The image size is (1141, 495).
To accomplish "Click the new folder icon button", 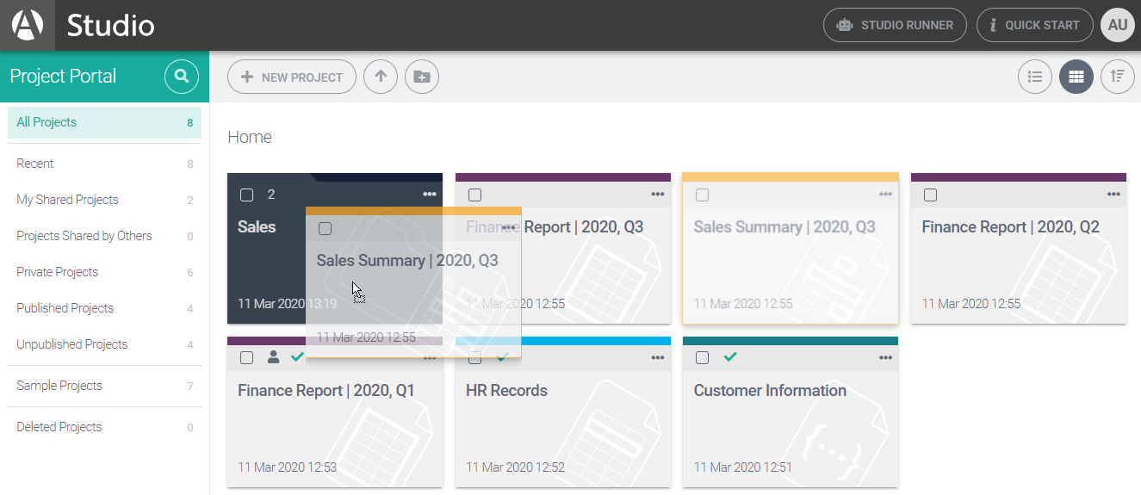I will [x=421, y=77].
